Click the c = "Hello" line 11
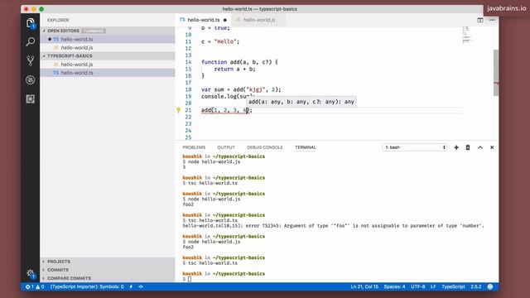This screenshot has height=298, width=530. pos(220,41)
